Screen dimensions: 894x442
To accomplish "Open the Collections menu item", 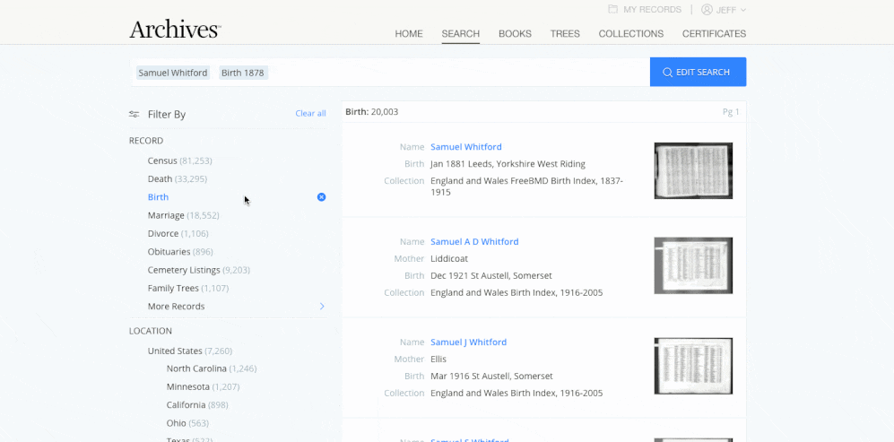I will click(x=630, y=34).
